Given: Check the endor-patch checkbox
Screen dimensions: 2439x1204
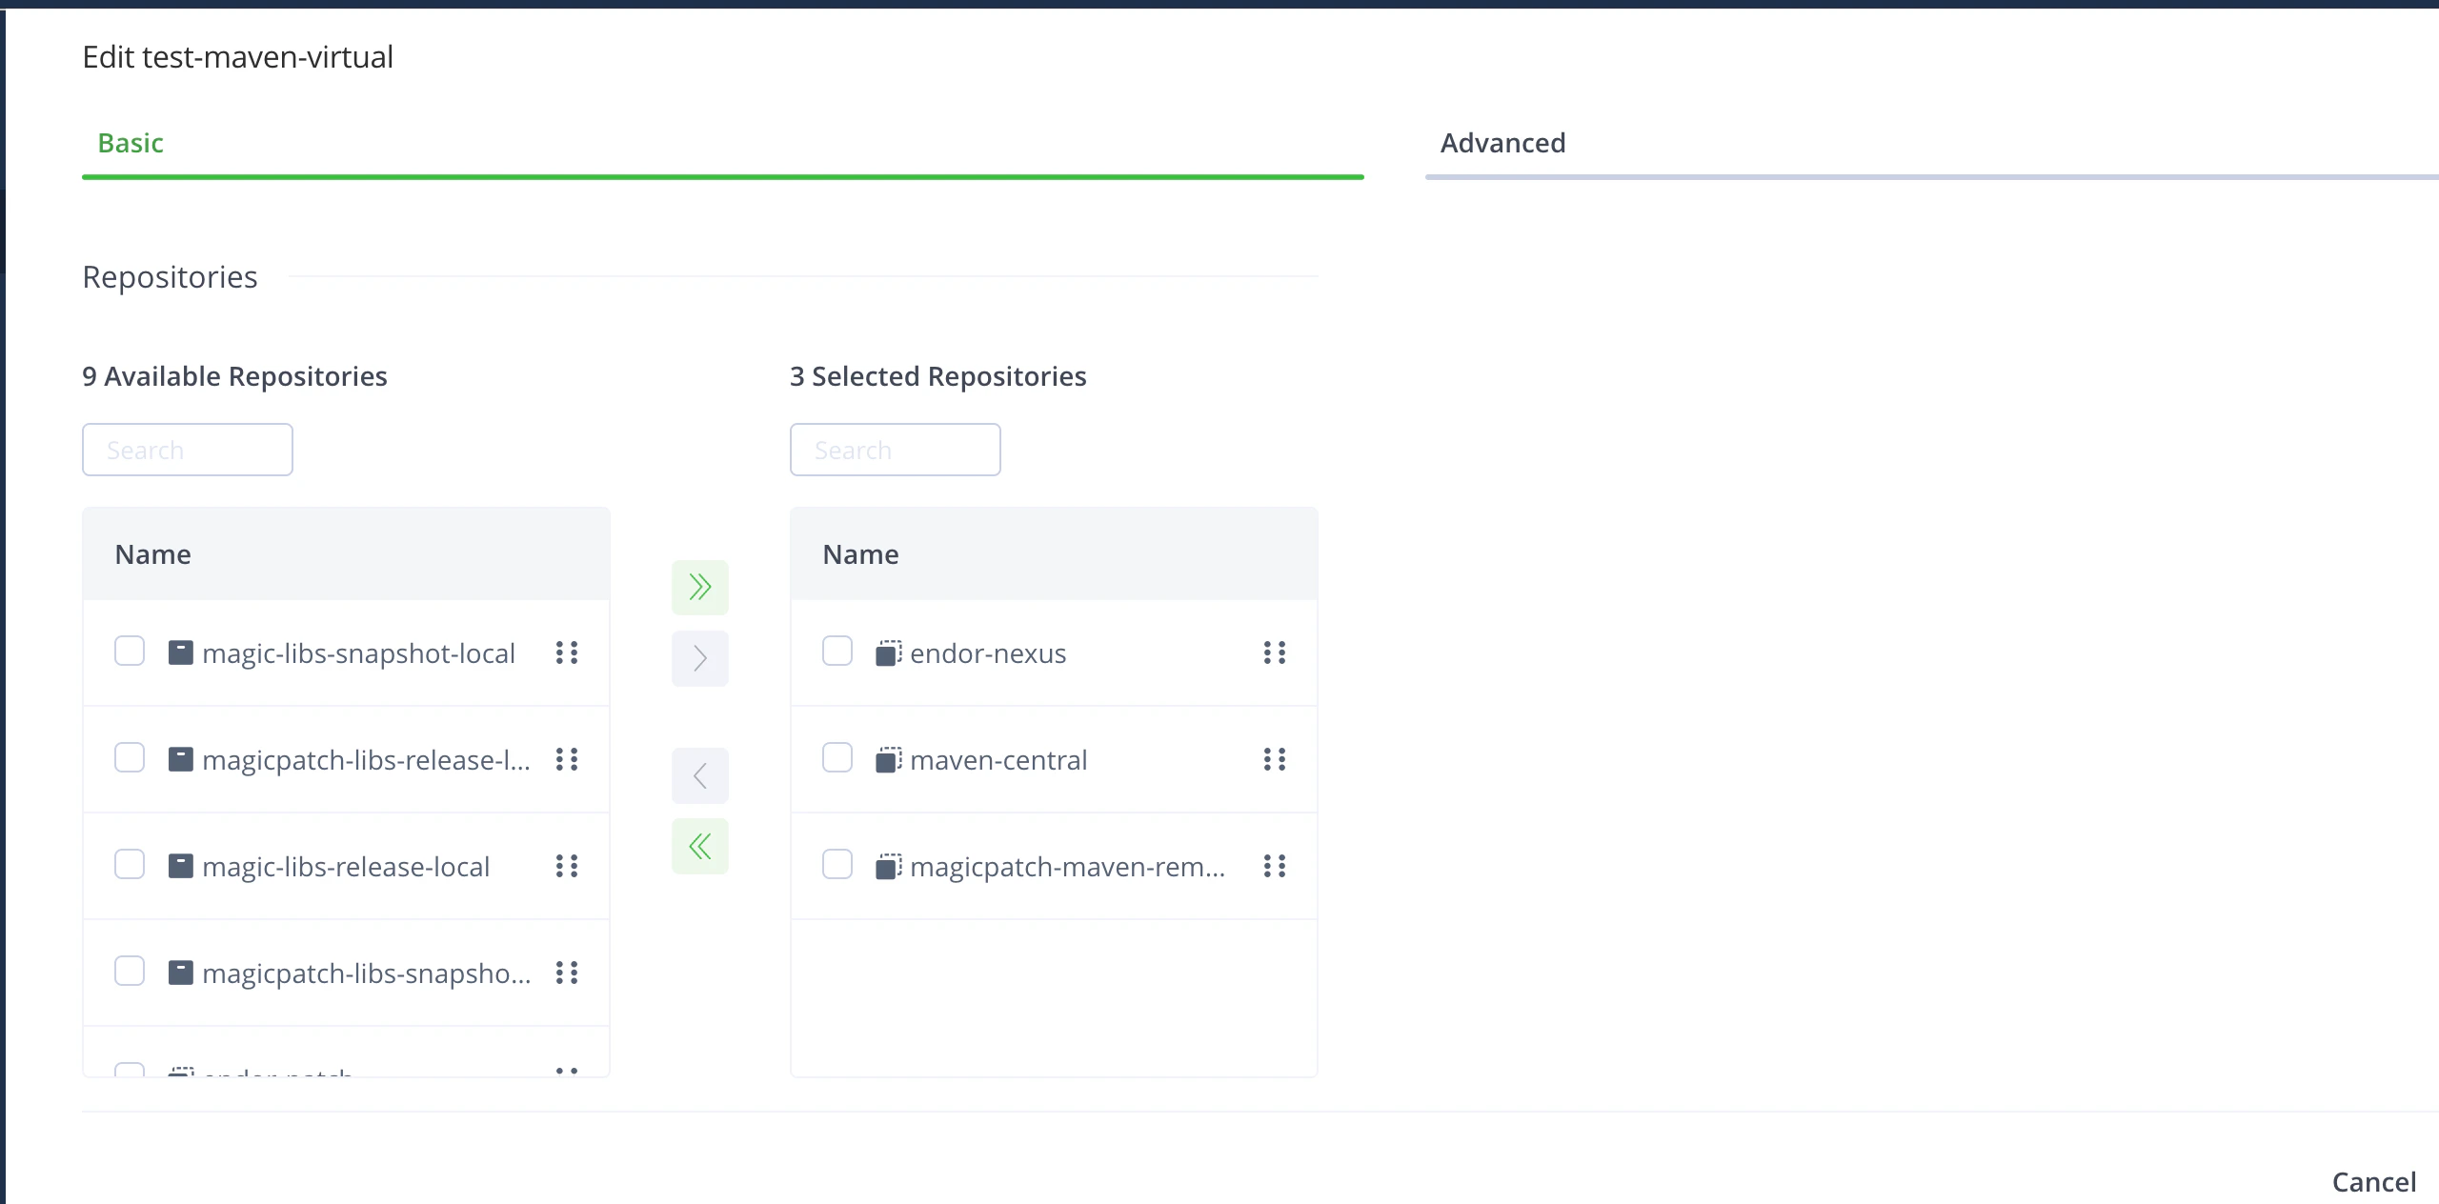Looking at the screenshot, I should (130, 1074).
